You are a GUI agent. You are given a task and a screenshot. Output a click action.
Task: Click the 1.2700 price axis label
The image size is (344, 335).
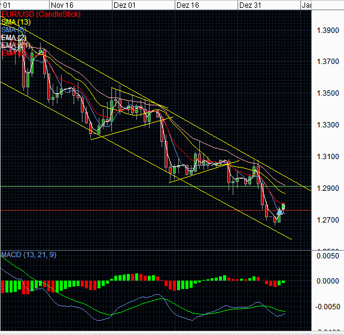click(x=328, y=220)
